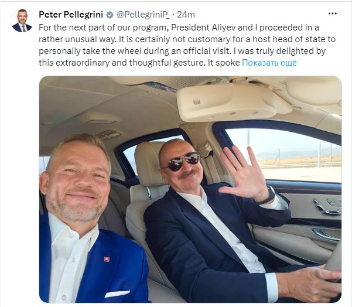Click the tweet line 'rather unusual way'

187,39
